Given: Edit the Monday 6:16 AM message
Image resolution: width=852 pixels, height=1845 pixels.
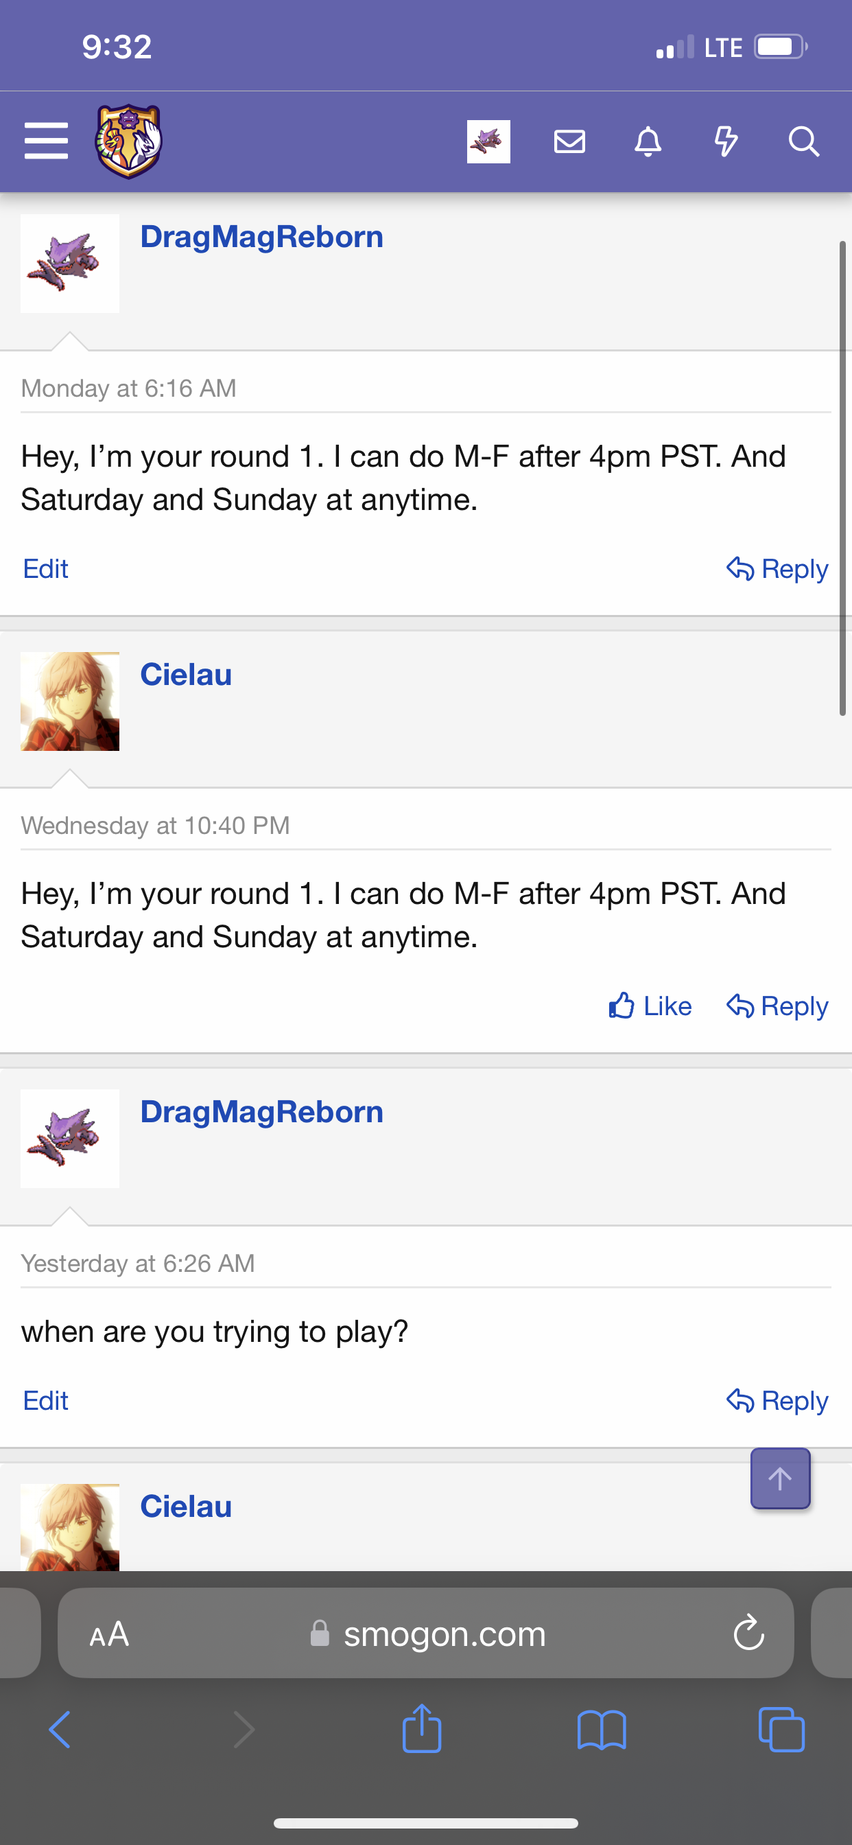Looking at the screenshot, I should [46, 569].
